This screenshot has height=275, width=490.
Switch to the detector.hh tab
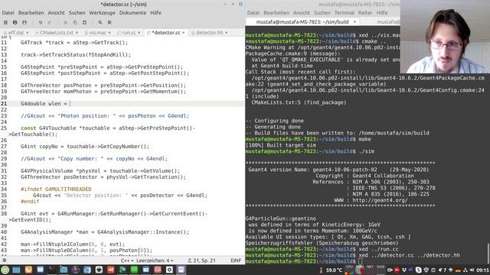[x=209, y=32]
